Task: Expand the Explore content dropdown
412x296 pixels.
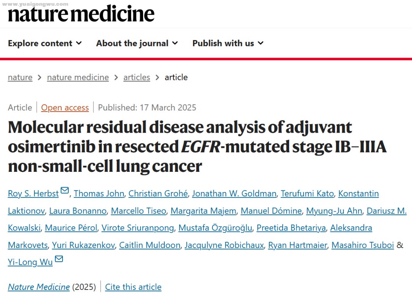Action: click(45, 43)
